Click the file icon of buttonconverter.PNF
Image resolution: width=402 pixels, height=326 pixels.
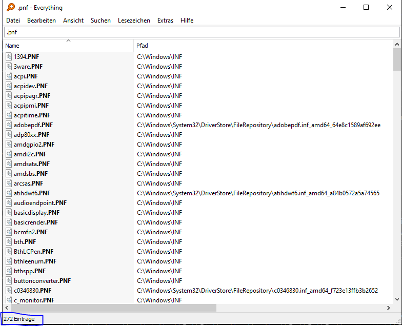click(x=9, y=280)
